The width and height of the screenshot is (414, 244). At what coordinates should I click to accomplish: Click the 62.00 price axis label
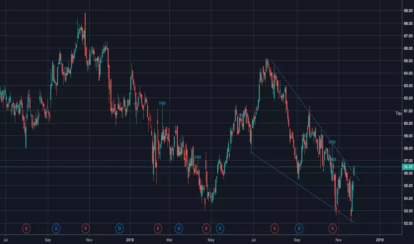click(408, 98)
